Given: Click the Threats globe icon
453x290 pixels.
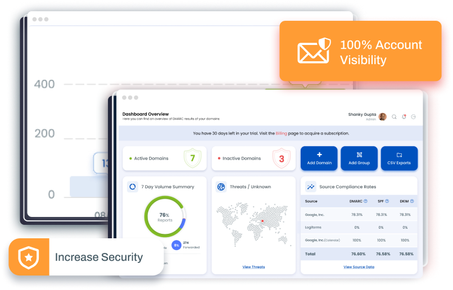Looking at the screenshot, I should pyautogui.click(x=221, y=187).
